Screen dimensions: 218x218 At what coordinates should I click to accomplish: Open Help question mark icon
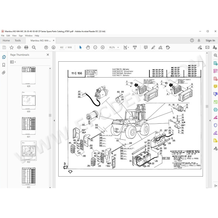click(192, 40)
